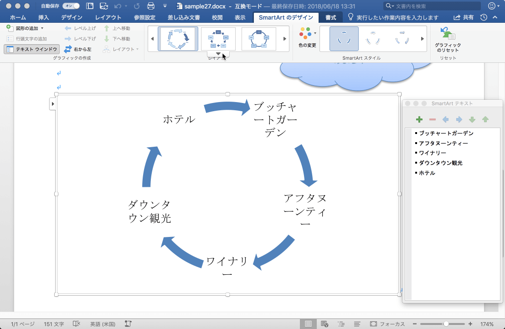Image resolution: width=505 pixels, height=329 pixels.
Task: Open the 挿入 tab
Action: point(43,17)
